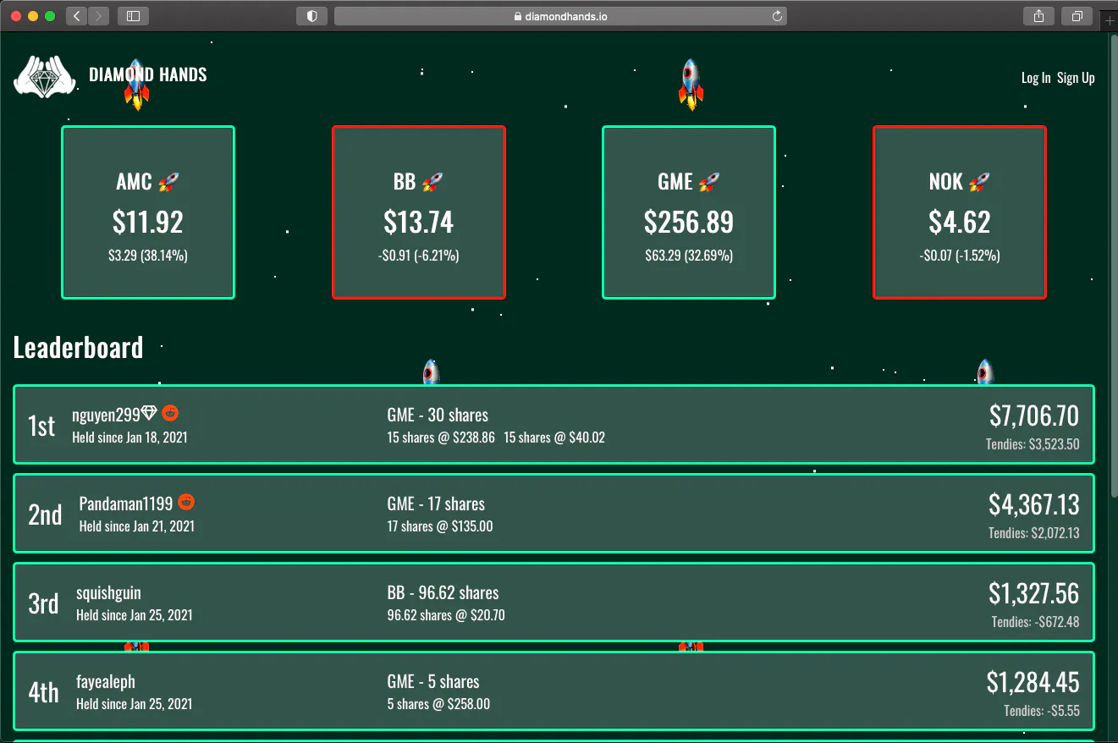Click the AMC price $11.92
Image resolution: width=1118 pixels, height=743 pixels.
148,222
